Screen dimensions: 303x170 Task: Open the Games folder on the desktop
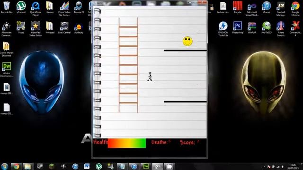tap(50, 8)
